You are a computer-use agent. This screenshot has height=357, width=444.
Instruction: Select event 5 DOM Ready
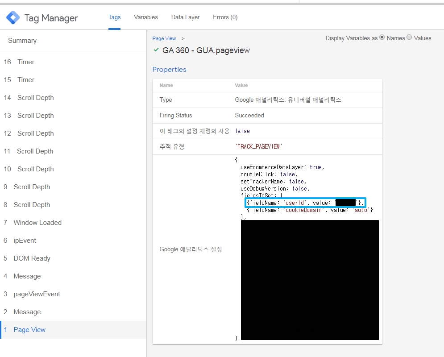tap(73, 258)
